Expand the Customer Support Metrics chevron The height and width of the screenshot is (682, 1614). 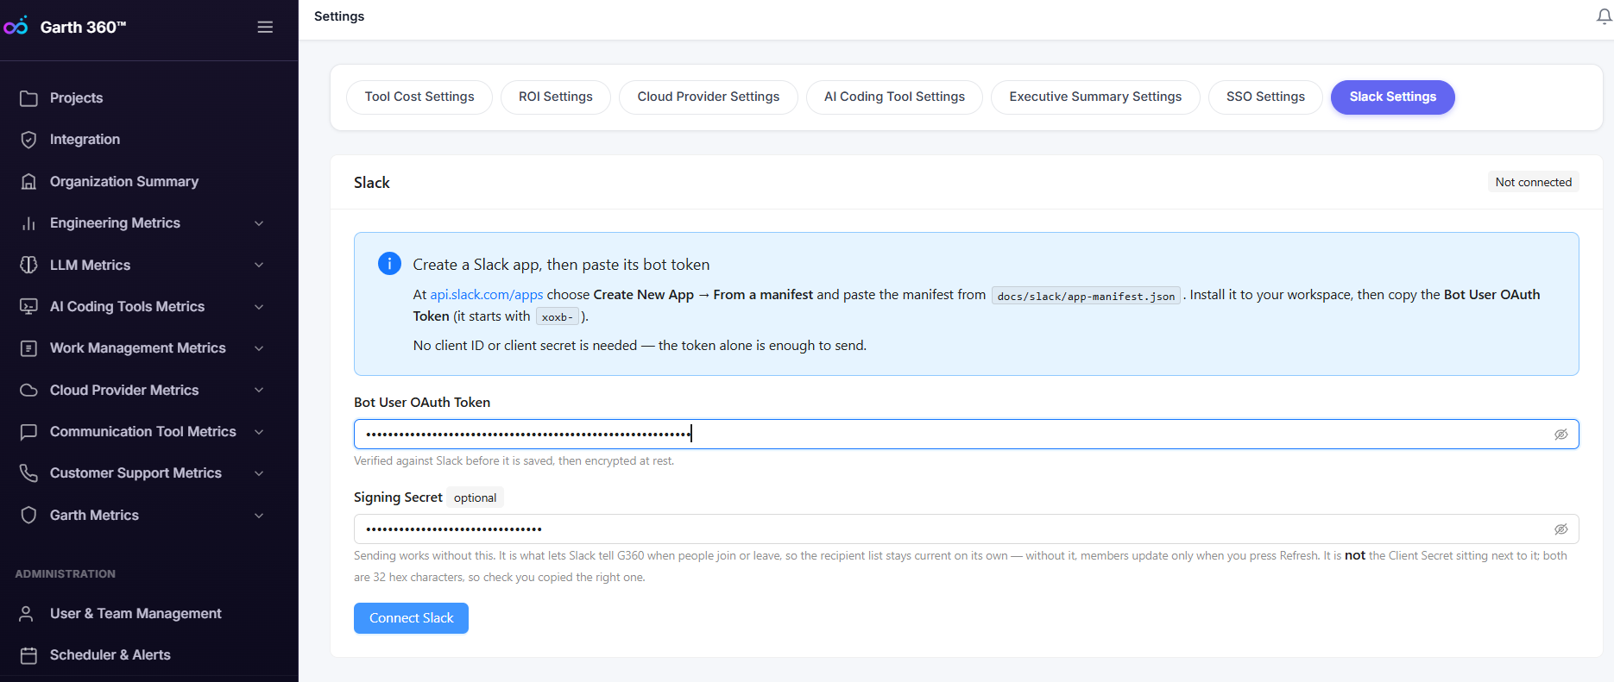click(x=259, y=473)
